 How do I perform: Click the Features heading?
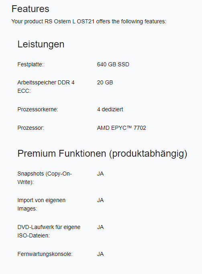(x=30, y=9)
